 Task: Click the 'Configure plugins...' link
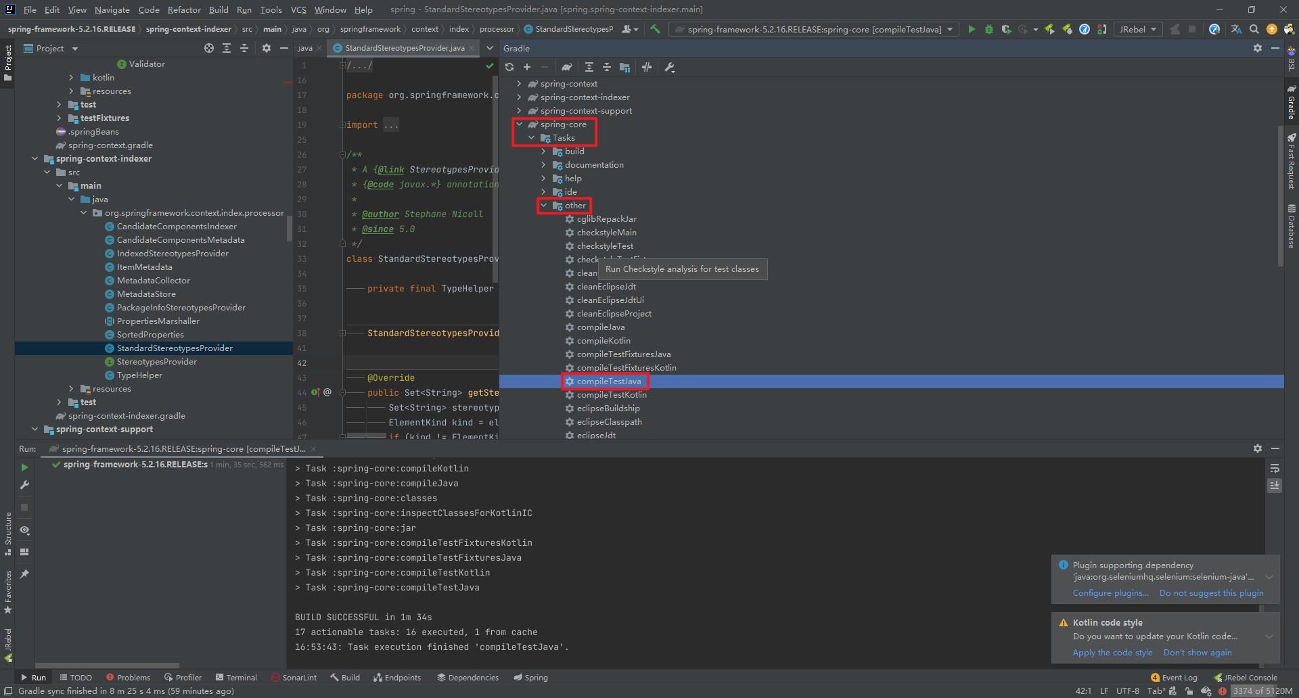(x=1110, y=593)
